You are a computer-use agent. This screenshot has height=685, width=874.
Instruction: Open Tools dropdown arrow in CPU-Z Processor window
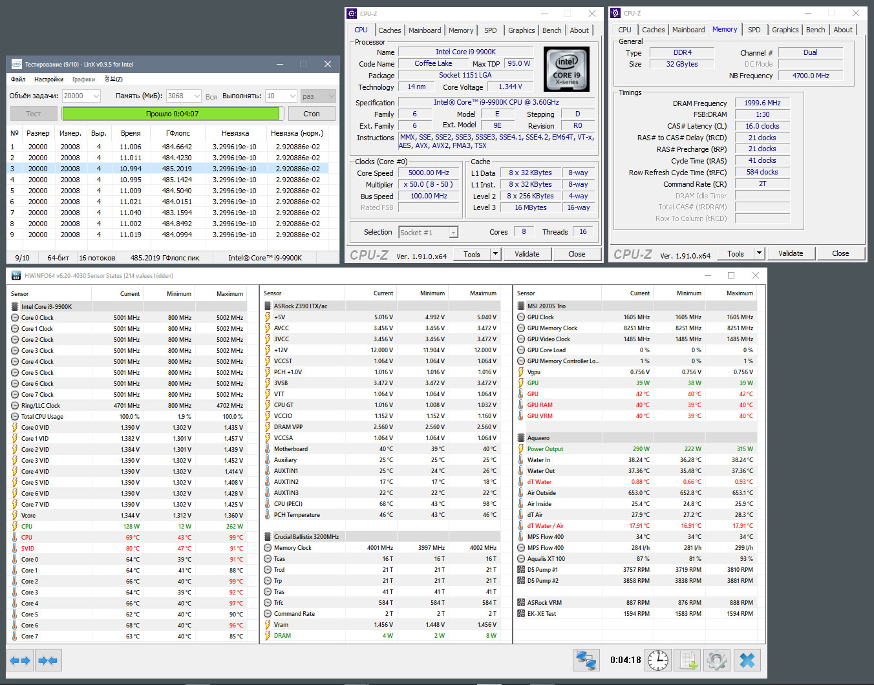click(496, 254)
